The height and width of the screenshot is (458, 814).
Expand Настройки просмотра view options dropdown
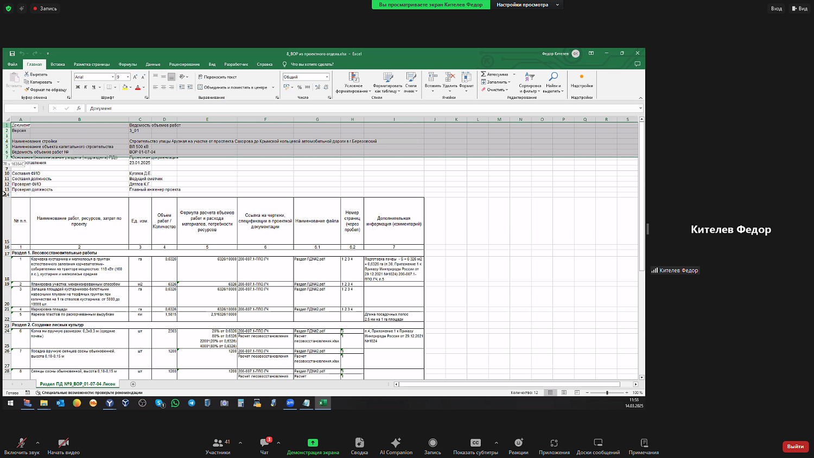[x=557, y=5]
